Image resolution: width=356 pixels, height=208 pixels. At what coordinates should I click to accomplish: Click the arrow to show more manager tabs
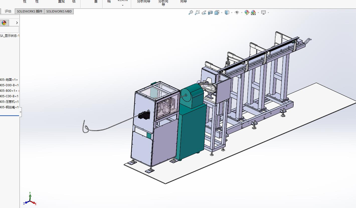point(17,23)
